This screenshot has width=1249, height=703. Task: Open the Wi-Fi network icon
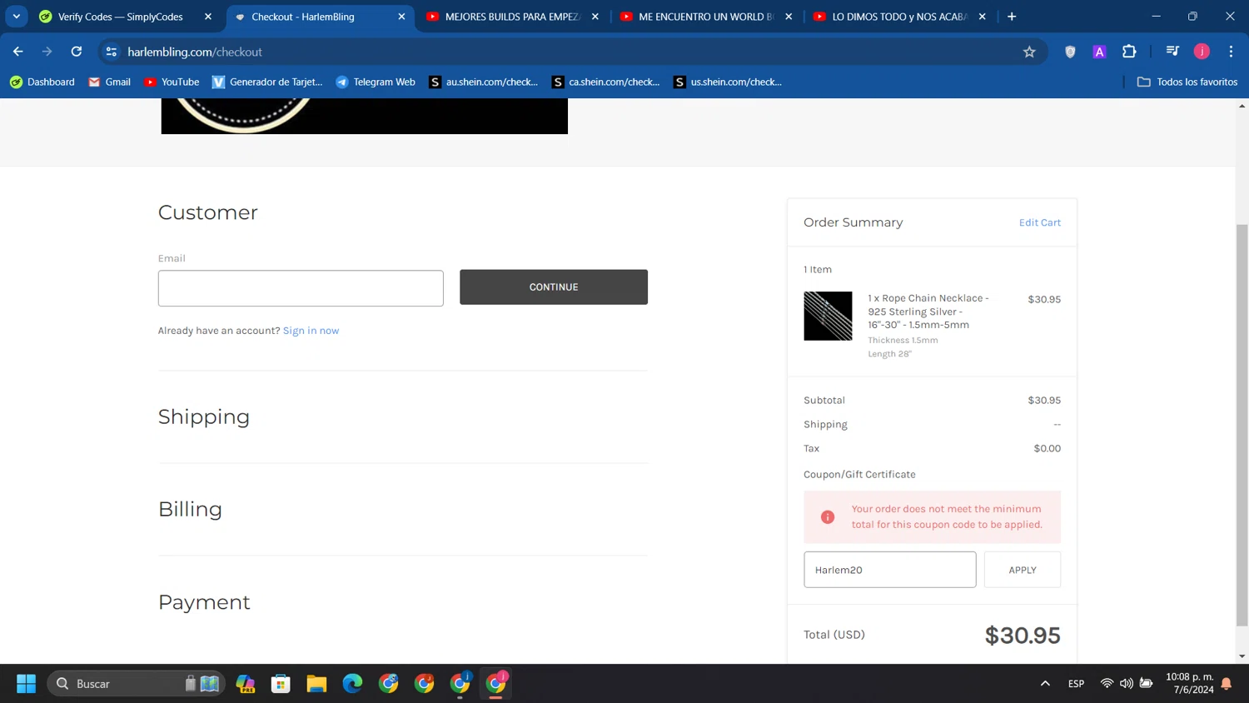1107,684
